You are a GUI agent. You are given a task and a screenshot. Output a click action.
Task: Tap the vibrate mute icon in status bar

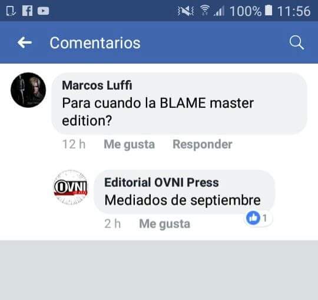[185, 11]
